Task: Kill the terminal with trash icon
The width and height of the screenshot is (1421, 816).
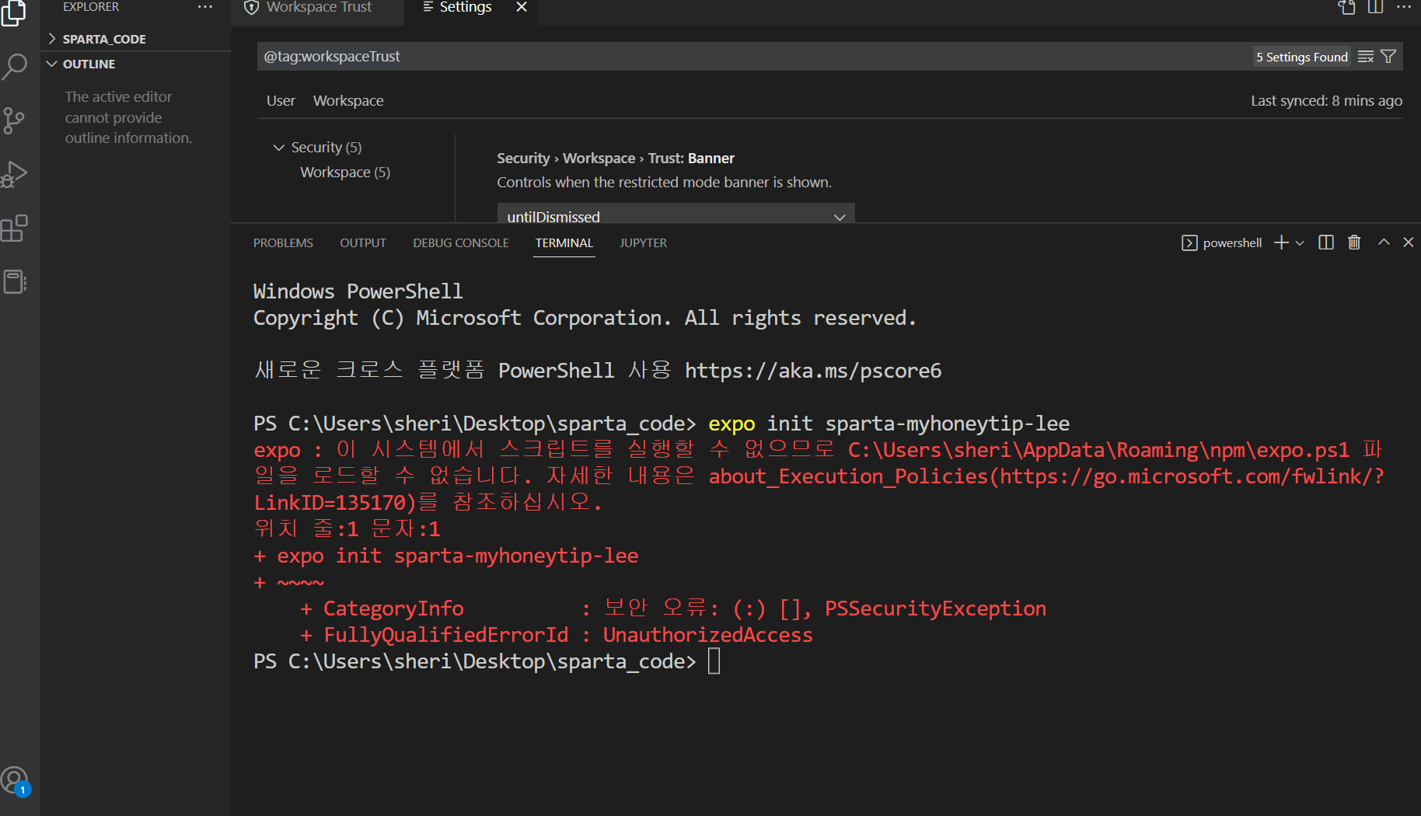Action: 1354,242
